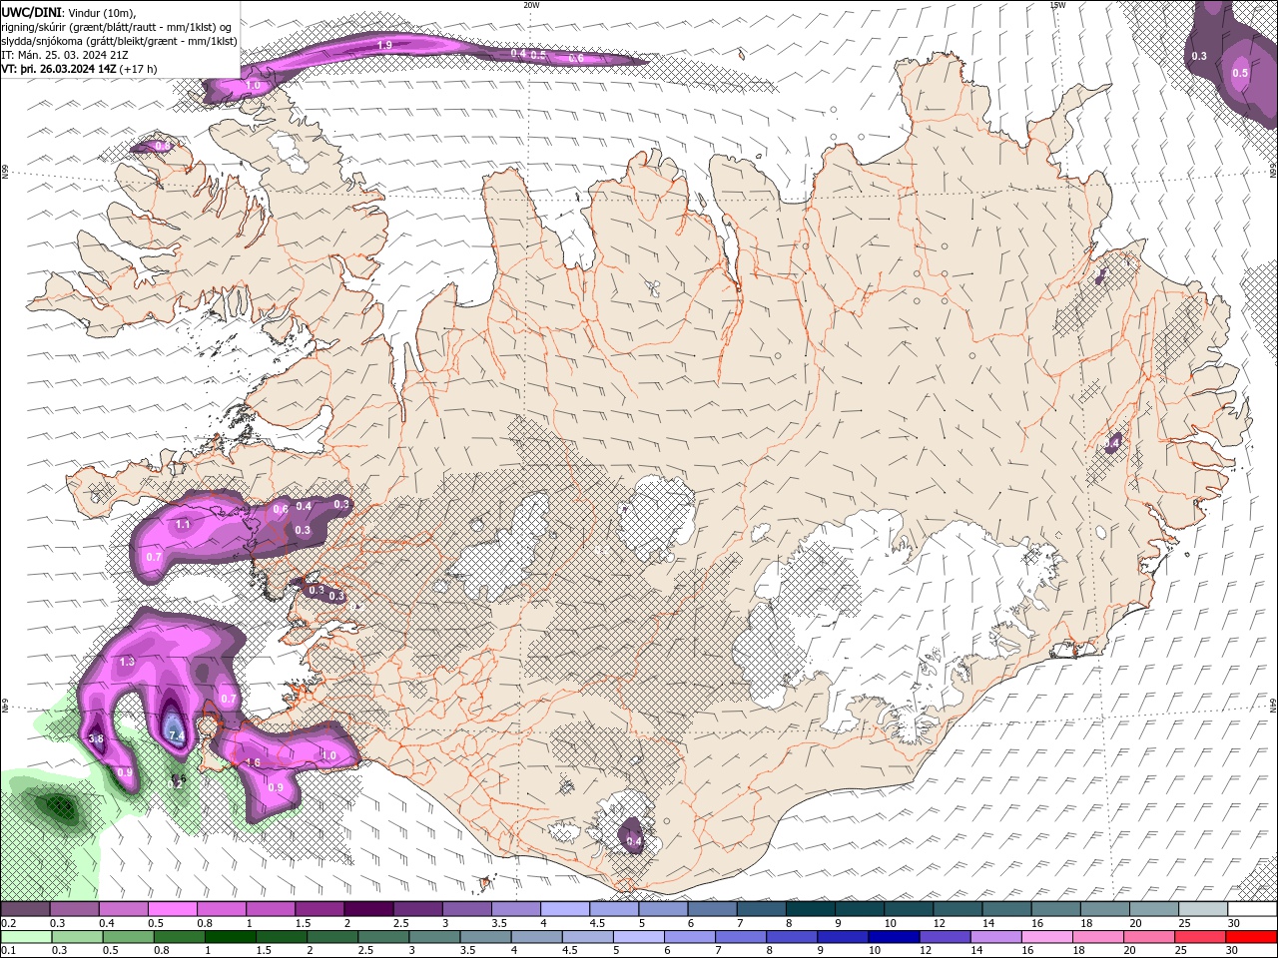Click the 1.3 snowfall value southwest of Iceland
Viewport: 1278px width, 958px height.
pos(127,662)
